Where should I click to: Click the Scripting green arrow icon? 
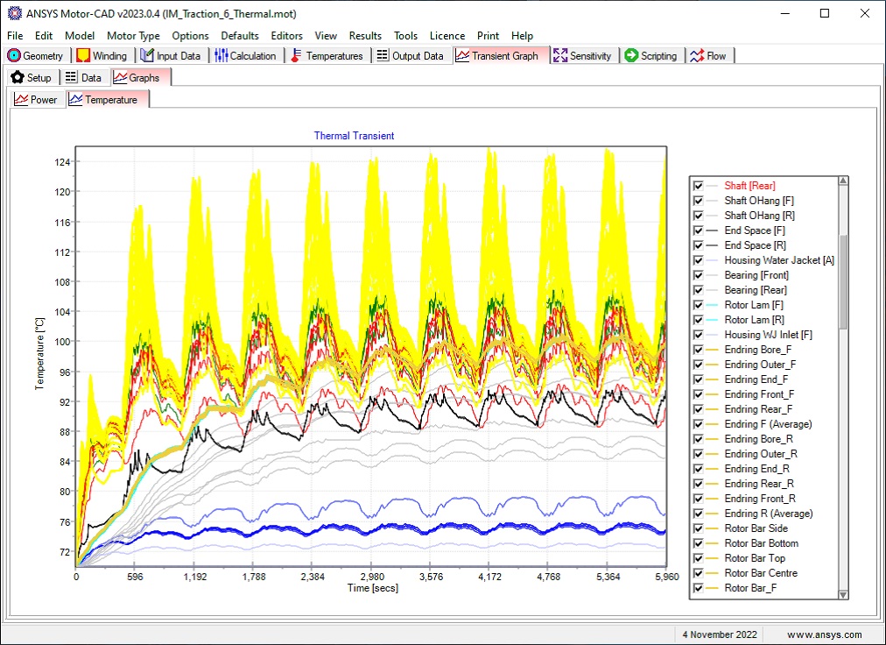[x=632, y=55]
